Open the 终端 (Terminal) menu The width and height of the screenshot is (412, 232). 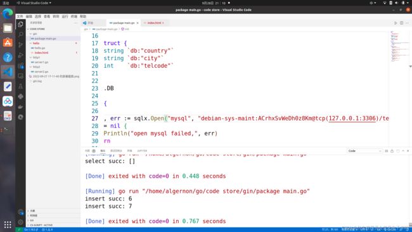pos(74,16)
